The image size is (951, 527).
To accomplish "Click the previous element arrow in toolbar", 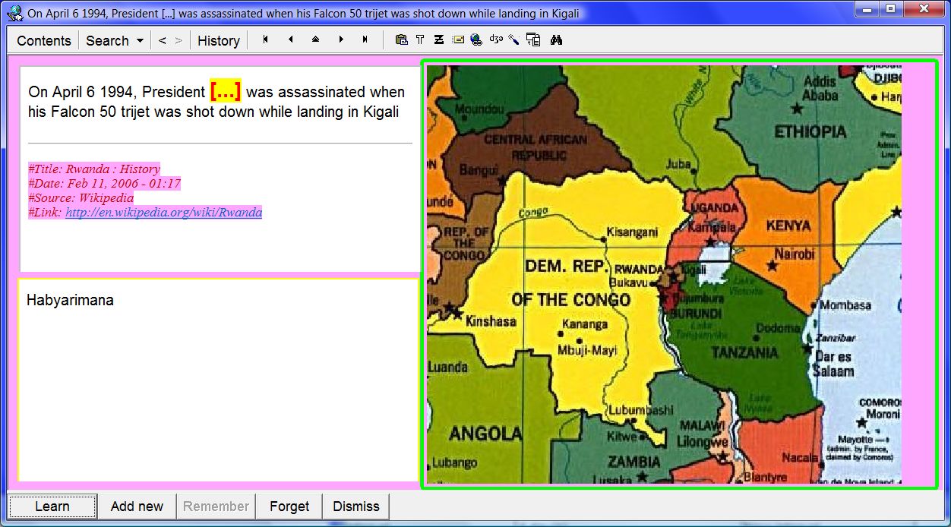I will click(290, 40).
